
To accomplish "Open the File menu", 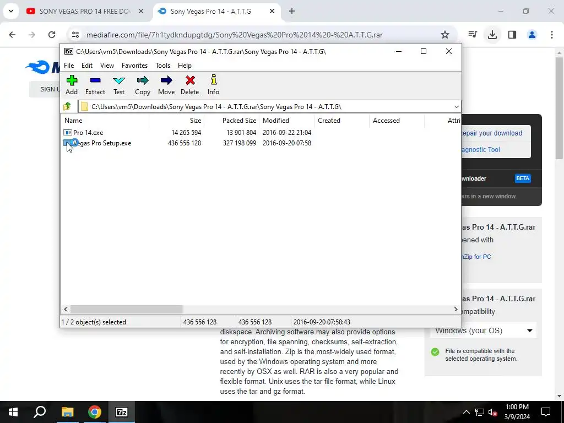I will [x=69, y=66].
